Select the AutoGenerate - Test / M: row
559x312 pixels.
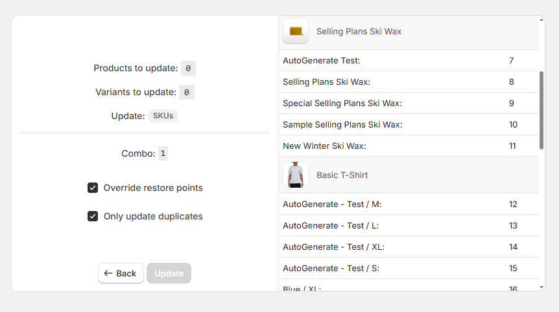[x=409, y=204]
